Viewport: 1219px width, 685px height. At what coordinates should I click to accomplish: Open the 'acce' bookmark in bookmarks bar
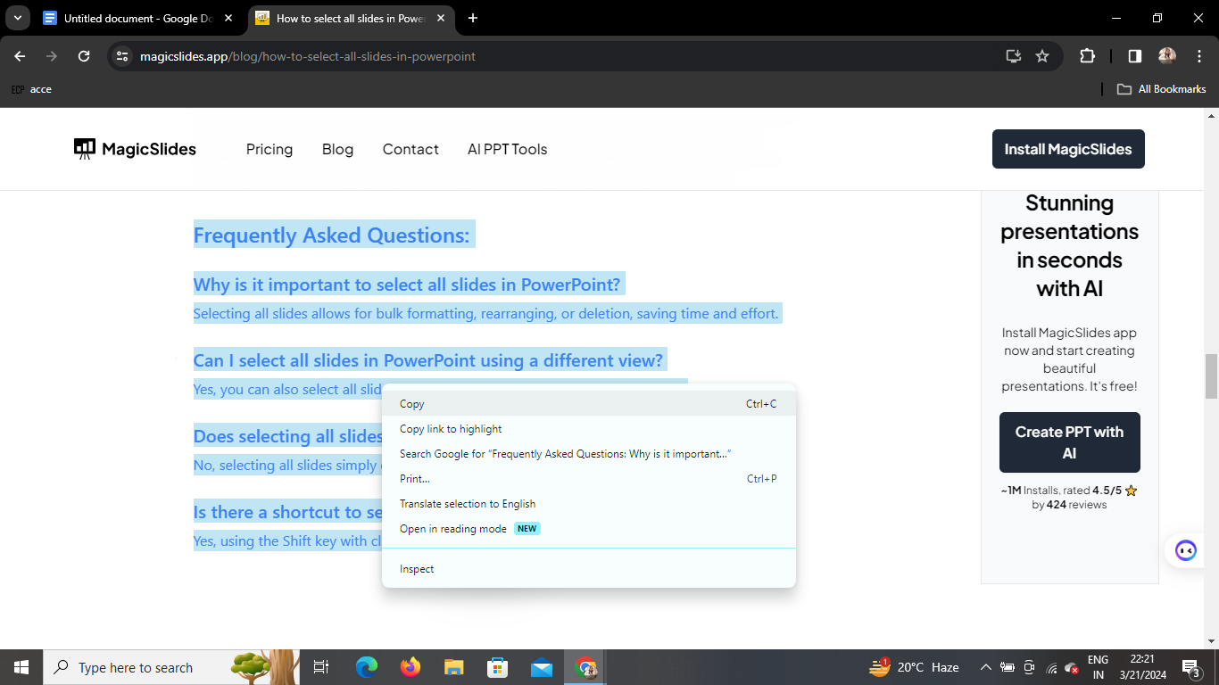(31, 89)
